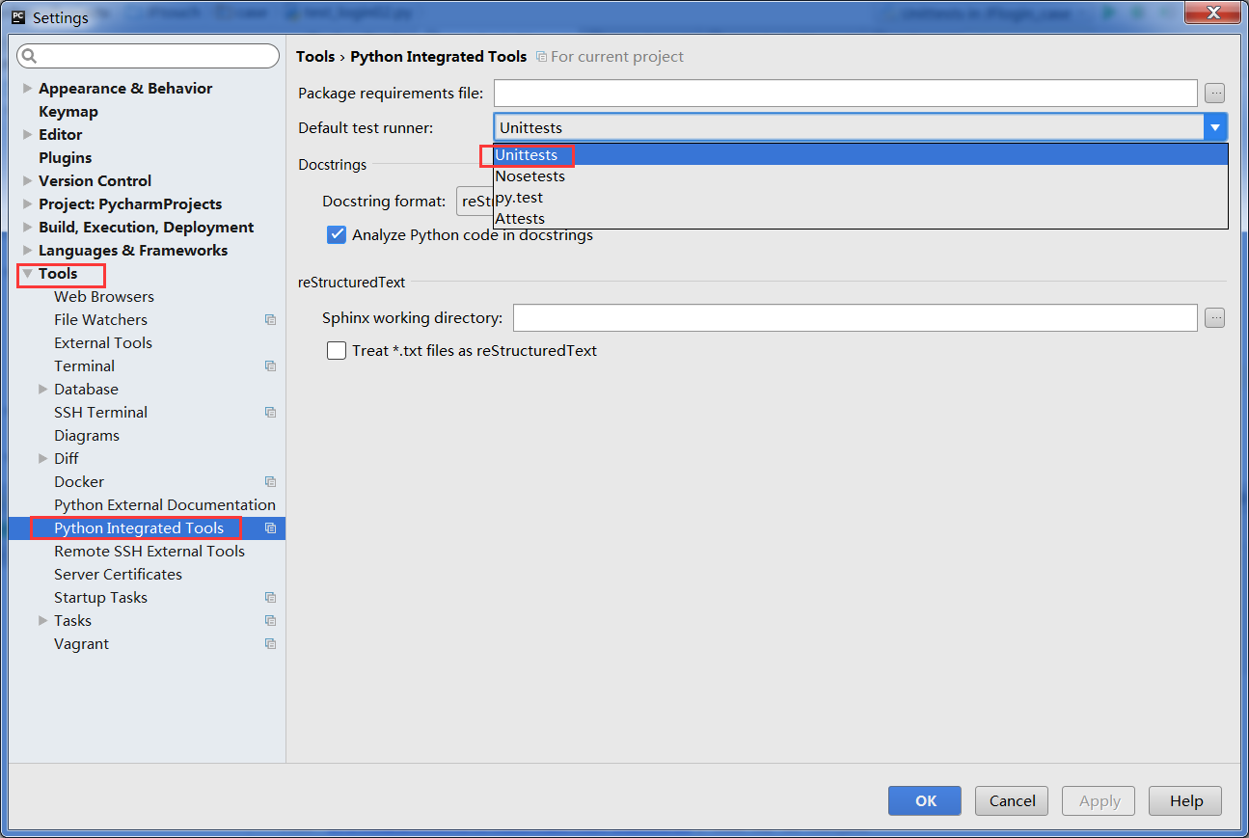Image resolution: width=1249 pixels, height=838 pixels.
Task: Click project-level icon beside Vagrant item
Action: 271,644
